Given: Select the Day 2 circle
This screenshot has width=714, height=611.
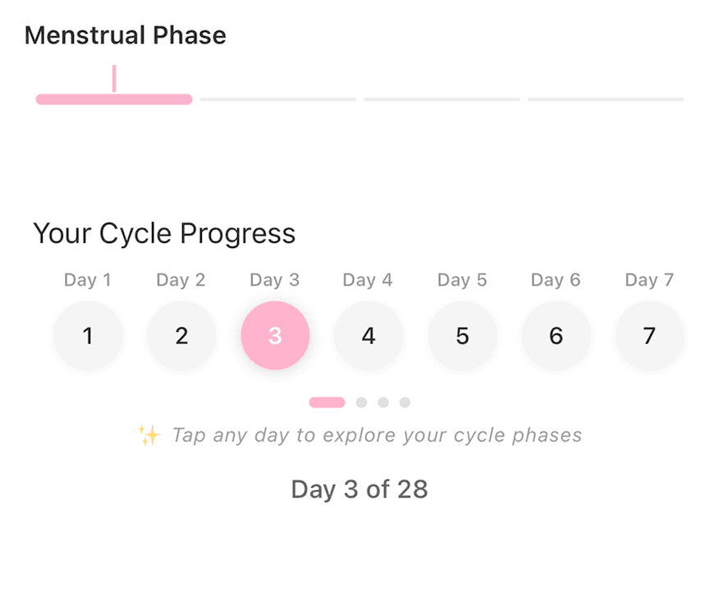Looking at the screenshot, I should point(181,335).
